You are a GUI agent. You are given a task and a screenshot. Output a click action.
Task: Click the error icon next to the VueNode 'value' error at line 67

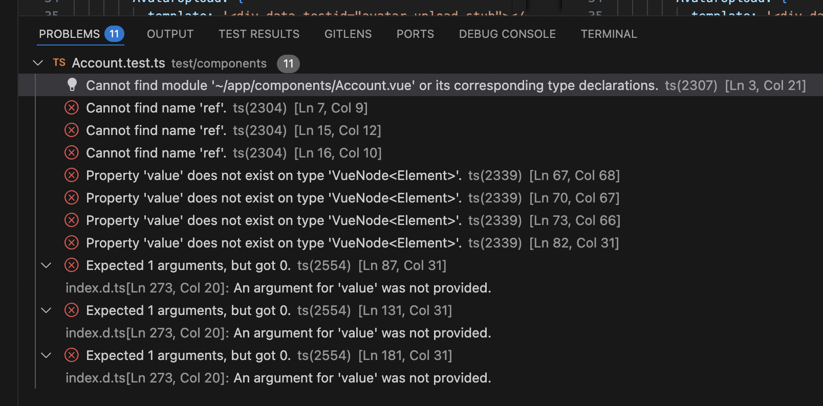[72, 175]
